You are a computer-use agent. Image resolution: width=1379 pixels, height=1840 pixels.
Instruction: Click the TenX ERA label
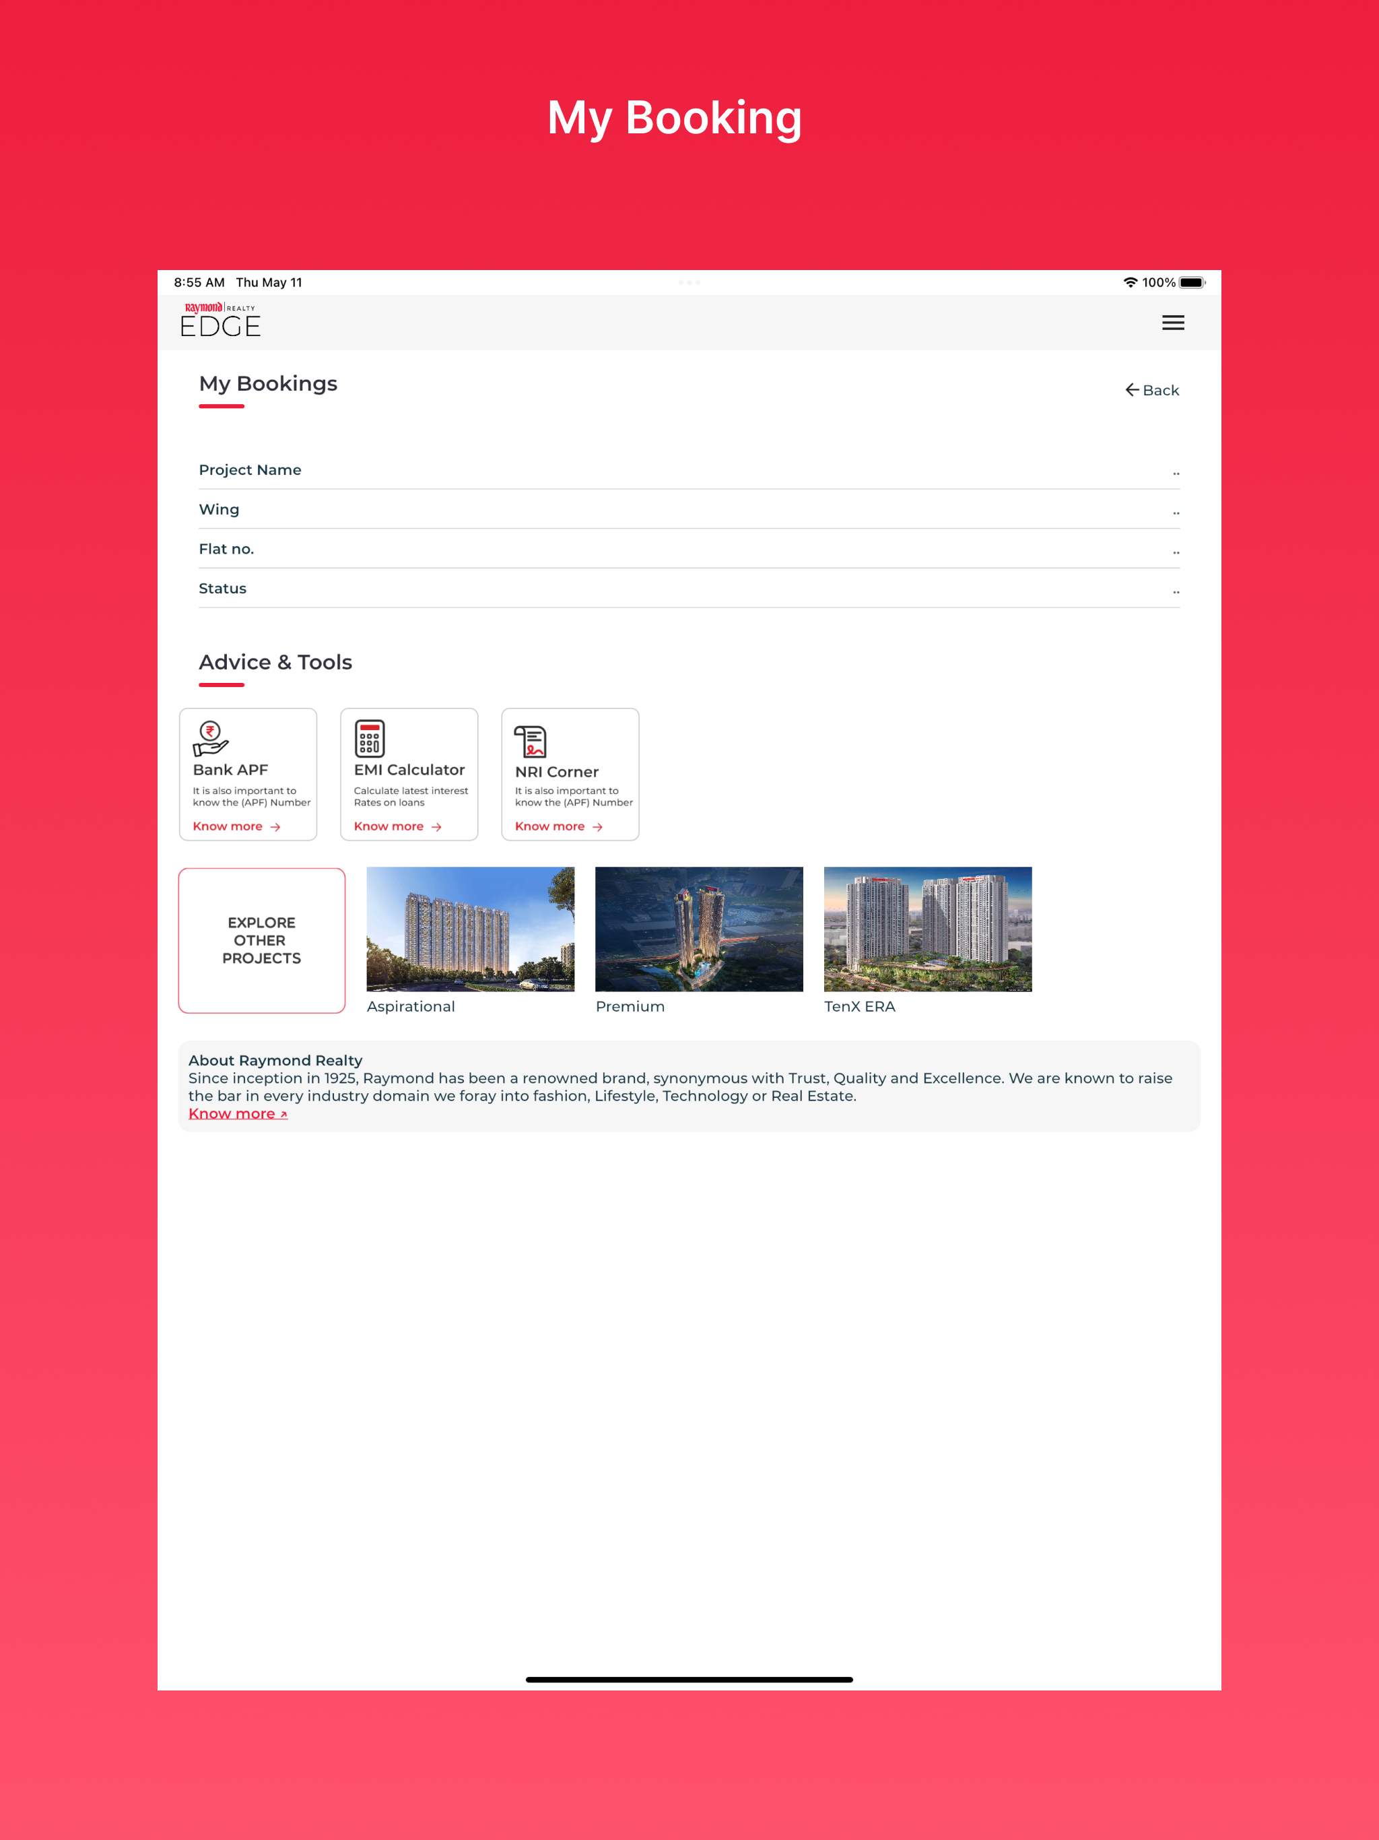[x=860, y=1006]
